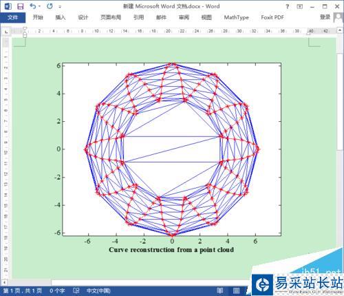Minimize the Word window
Viewport: 344px width, 296px height.
(312, 7)
